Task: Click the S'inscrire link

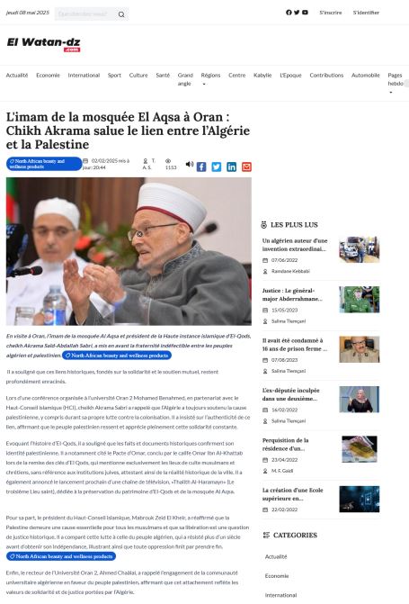Action: 331,13
